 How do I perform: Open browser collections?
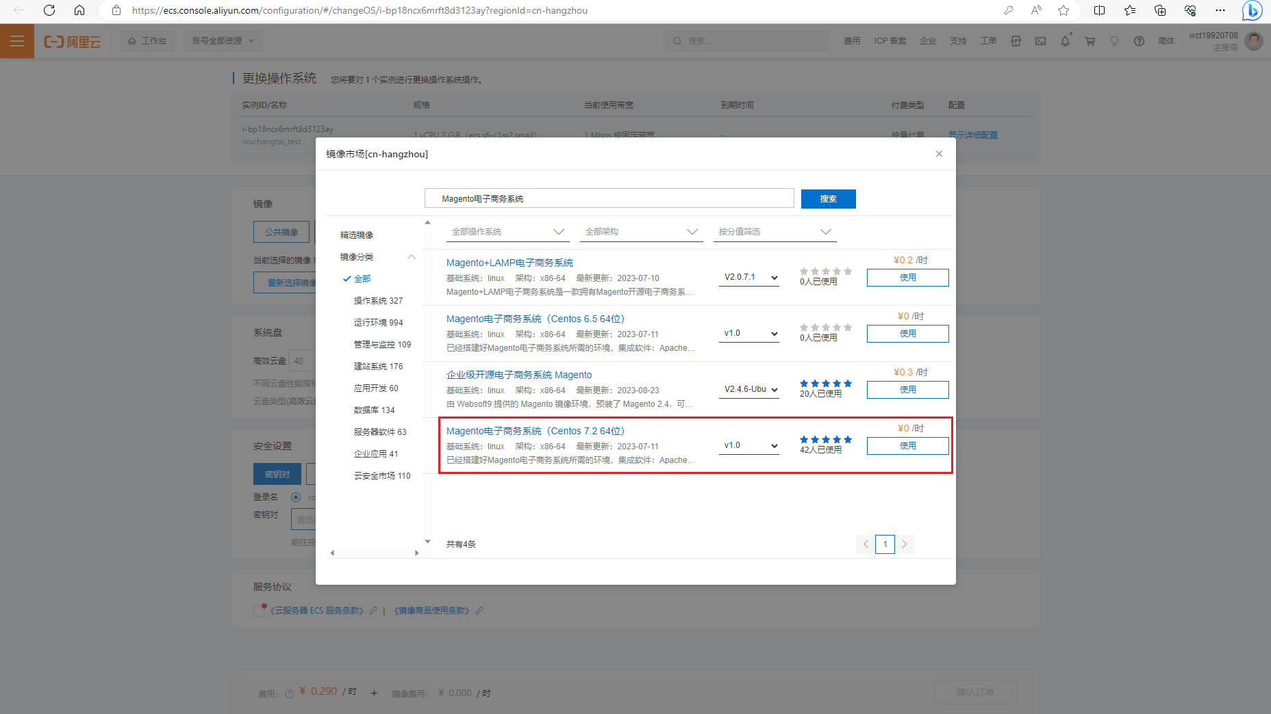click(1160, 10)
